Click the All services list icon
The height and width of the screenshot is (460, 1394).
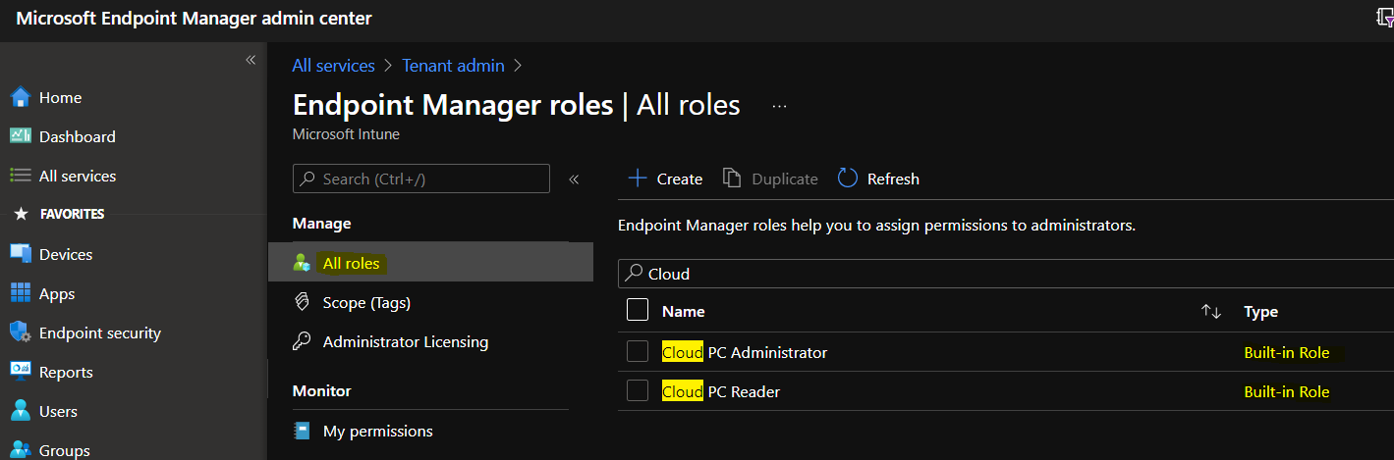pos(21,176)
